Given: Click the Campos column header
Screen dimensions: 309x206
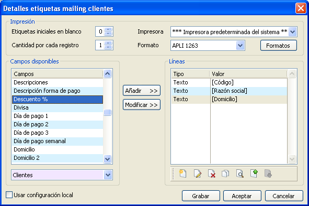Looking at the screenshot, I should click(58, 74).
